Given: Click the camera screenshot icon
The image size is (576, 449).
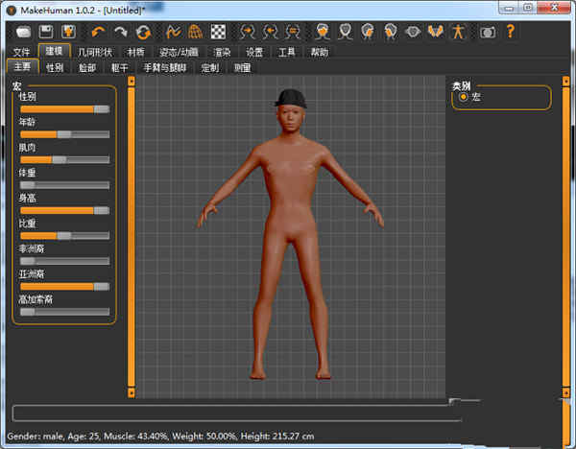Looking at the screenshot, I should (488, 32).
